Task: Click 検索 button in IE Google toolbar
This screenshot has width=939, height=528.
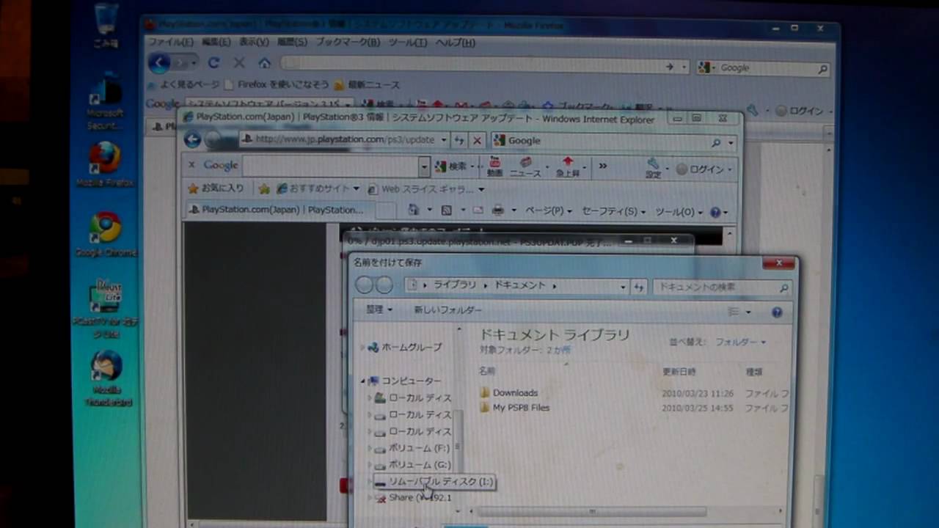Action: pyautogui.click(x=453, y=167)
